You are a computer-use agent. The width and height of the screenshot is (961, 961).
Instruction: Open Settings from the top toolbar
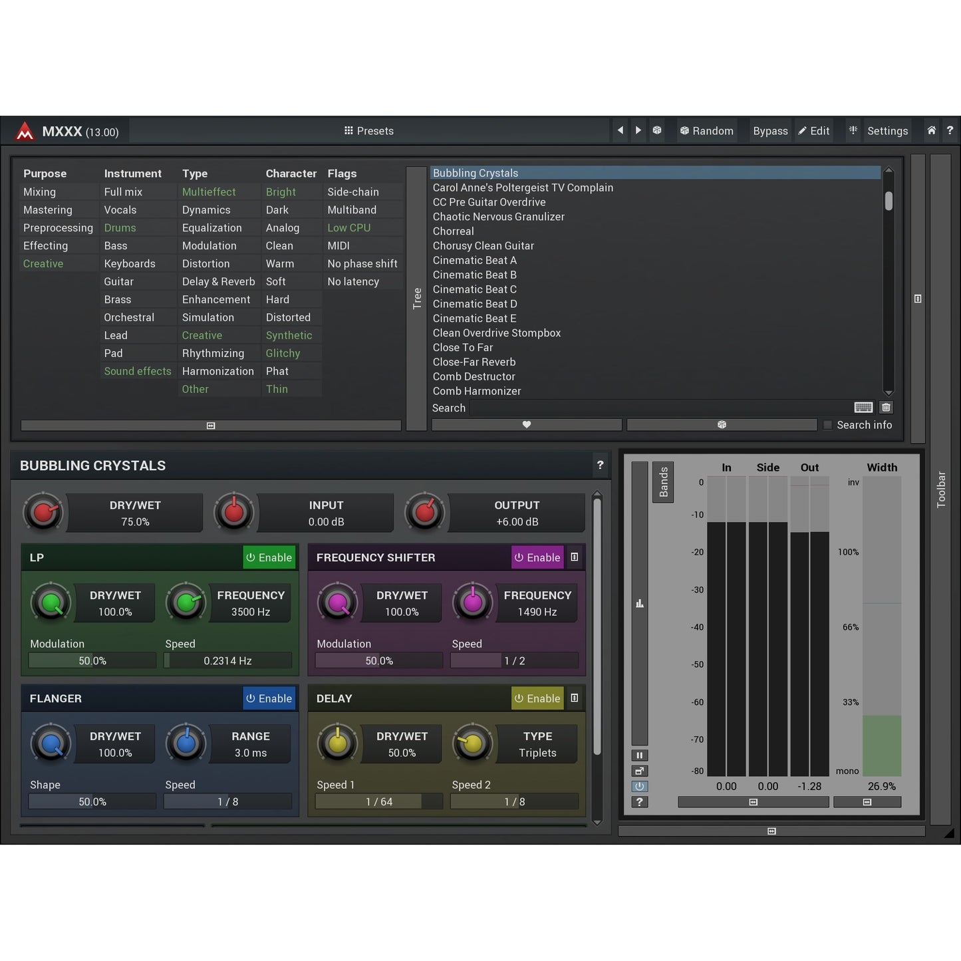point(887,130)
